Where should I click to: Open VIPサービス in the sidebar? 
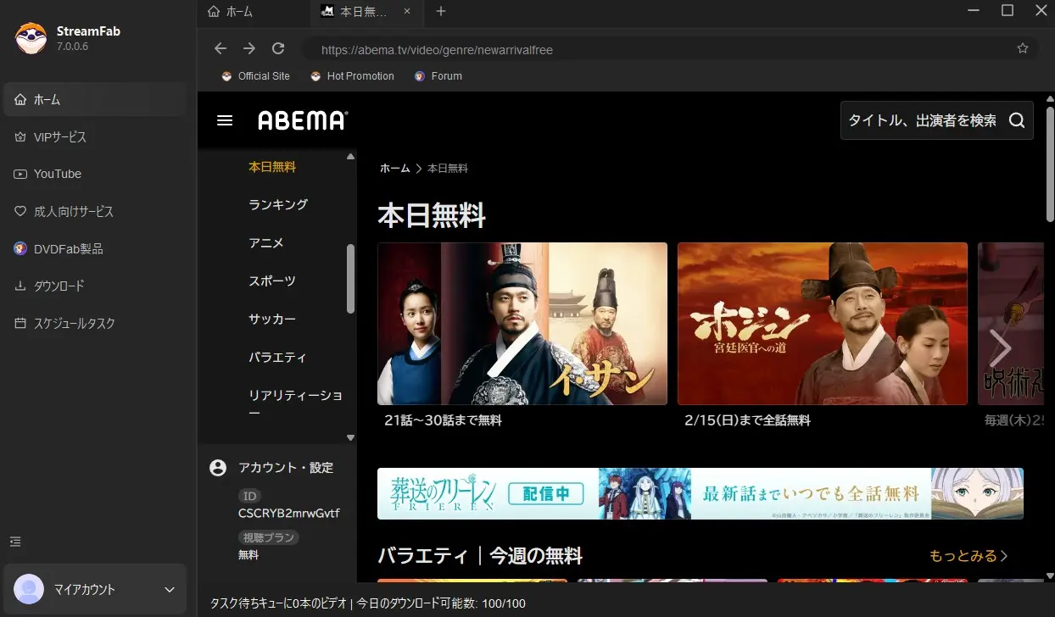click(94, 136)
